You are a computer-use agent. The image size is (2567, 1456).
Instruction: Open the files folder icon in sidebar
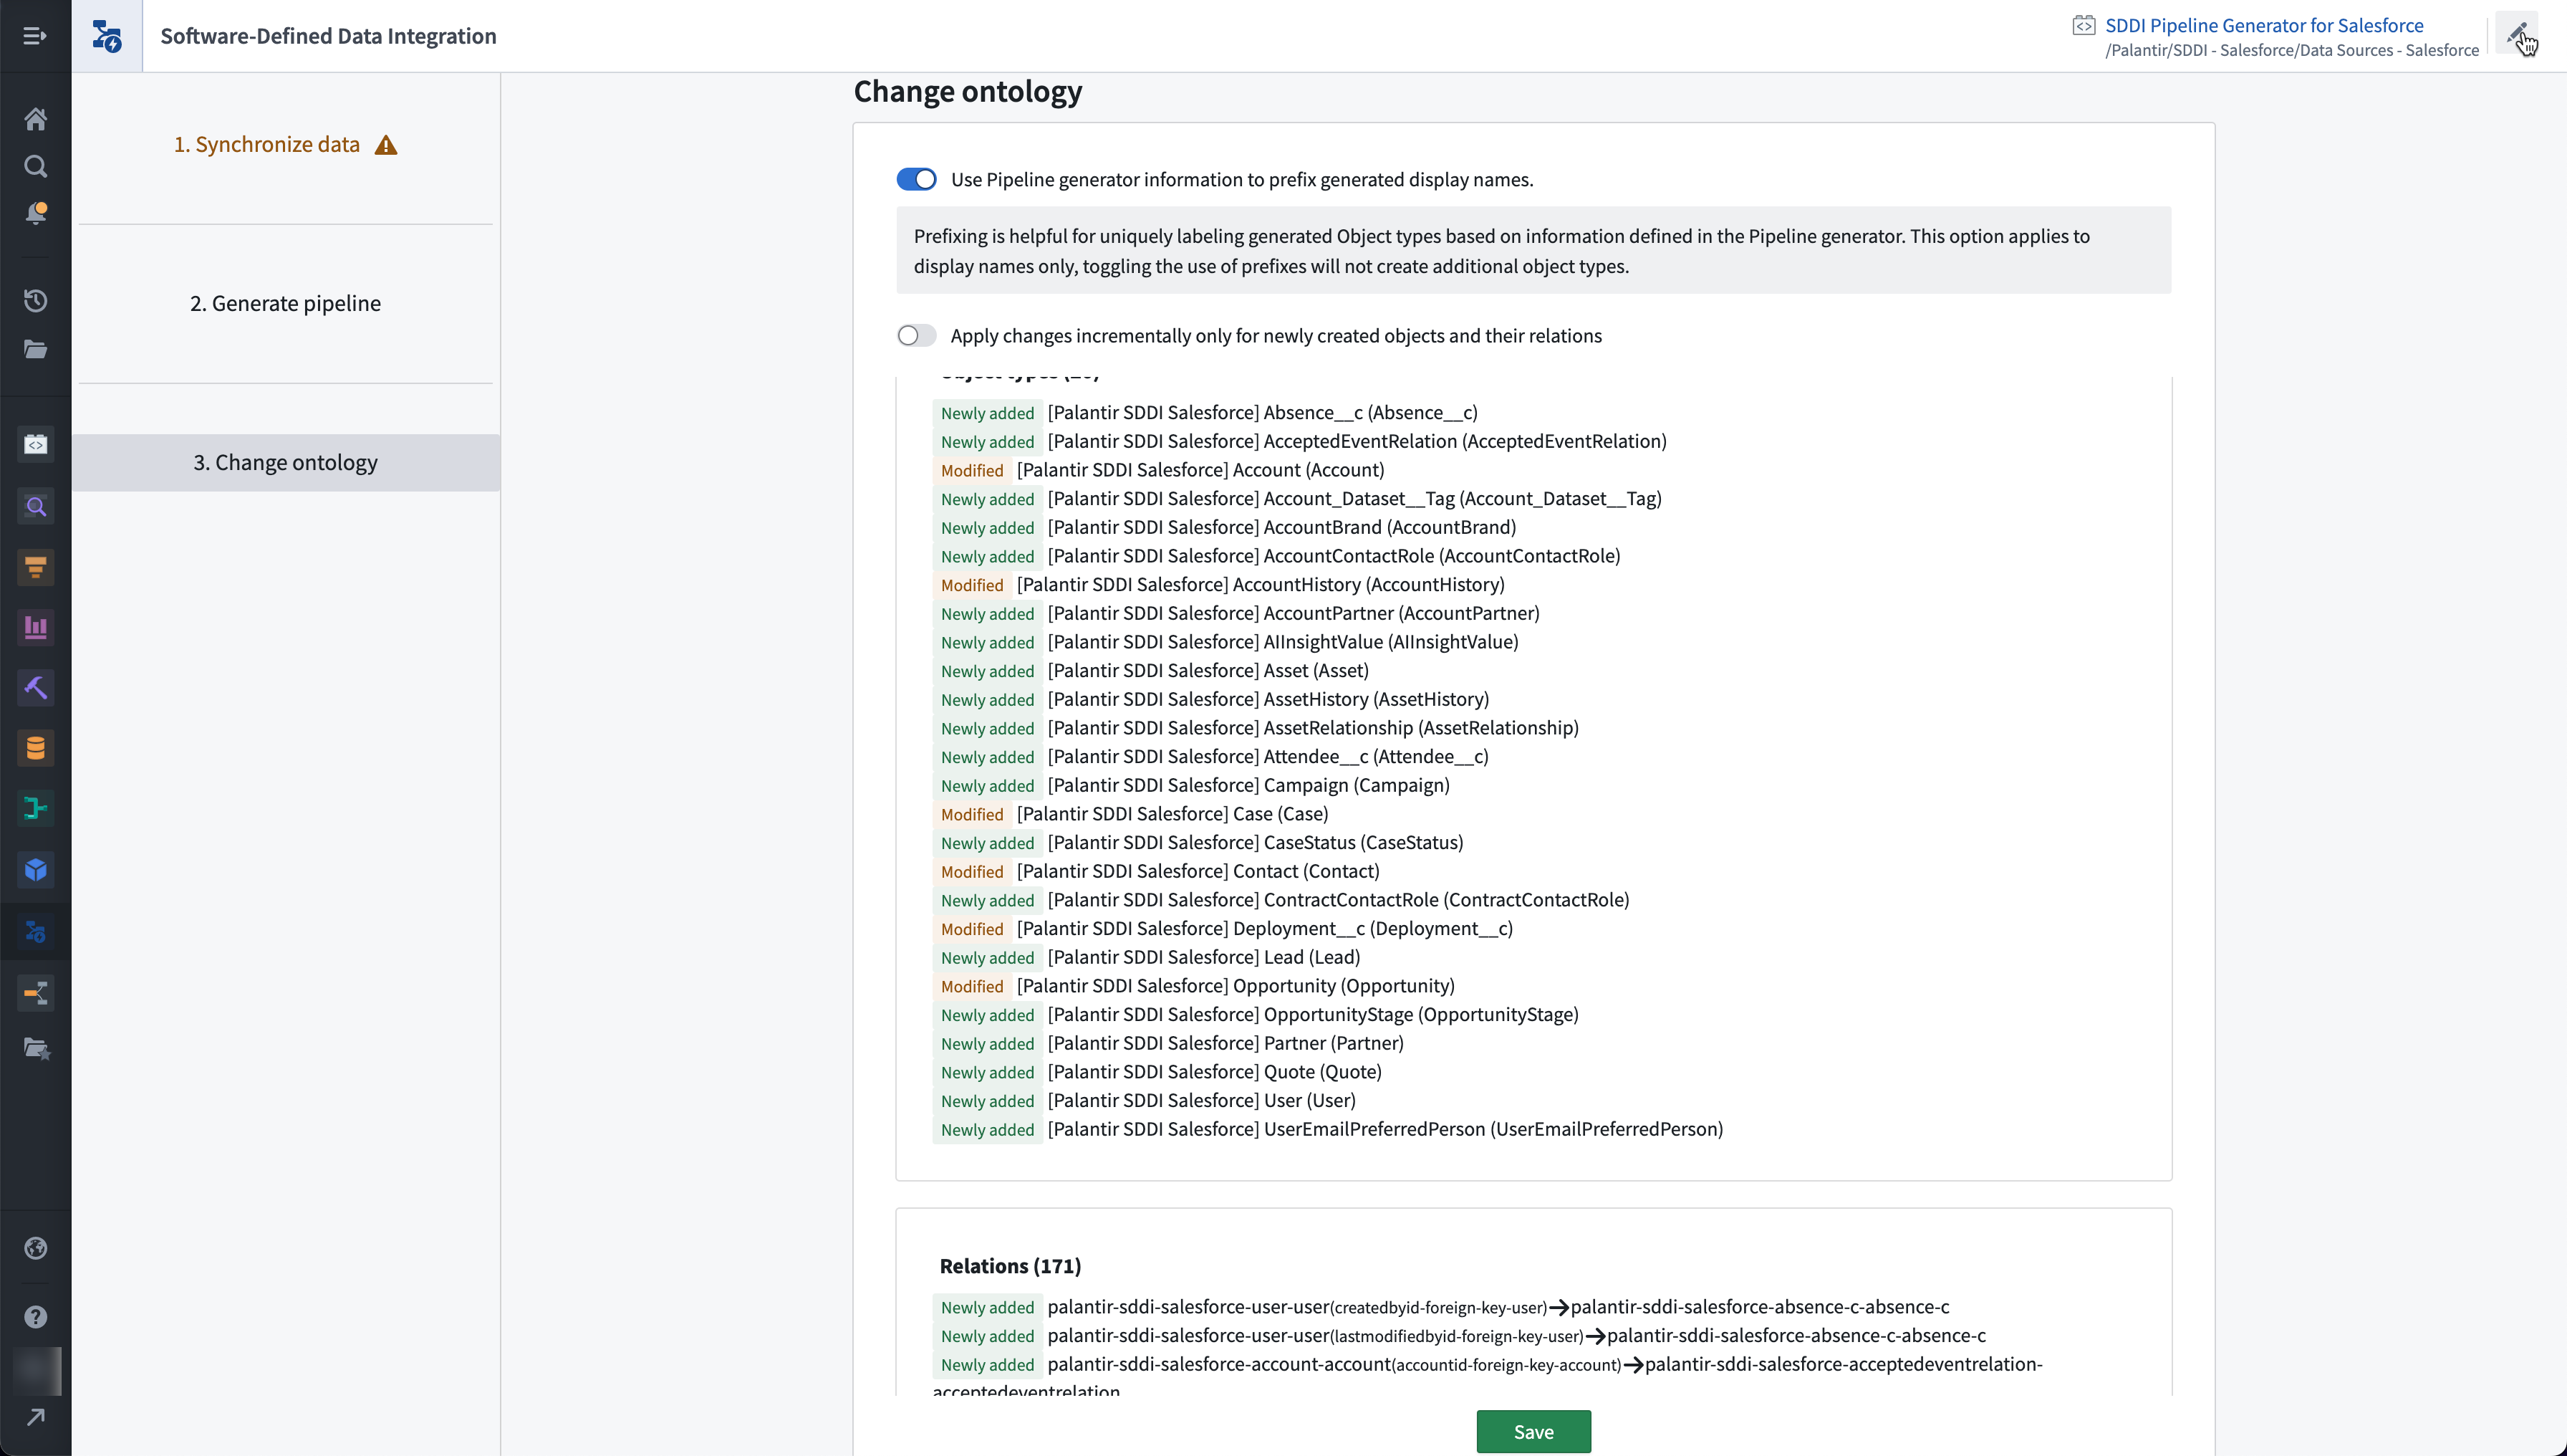point(35,349)
